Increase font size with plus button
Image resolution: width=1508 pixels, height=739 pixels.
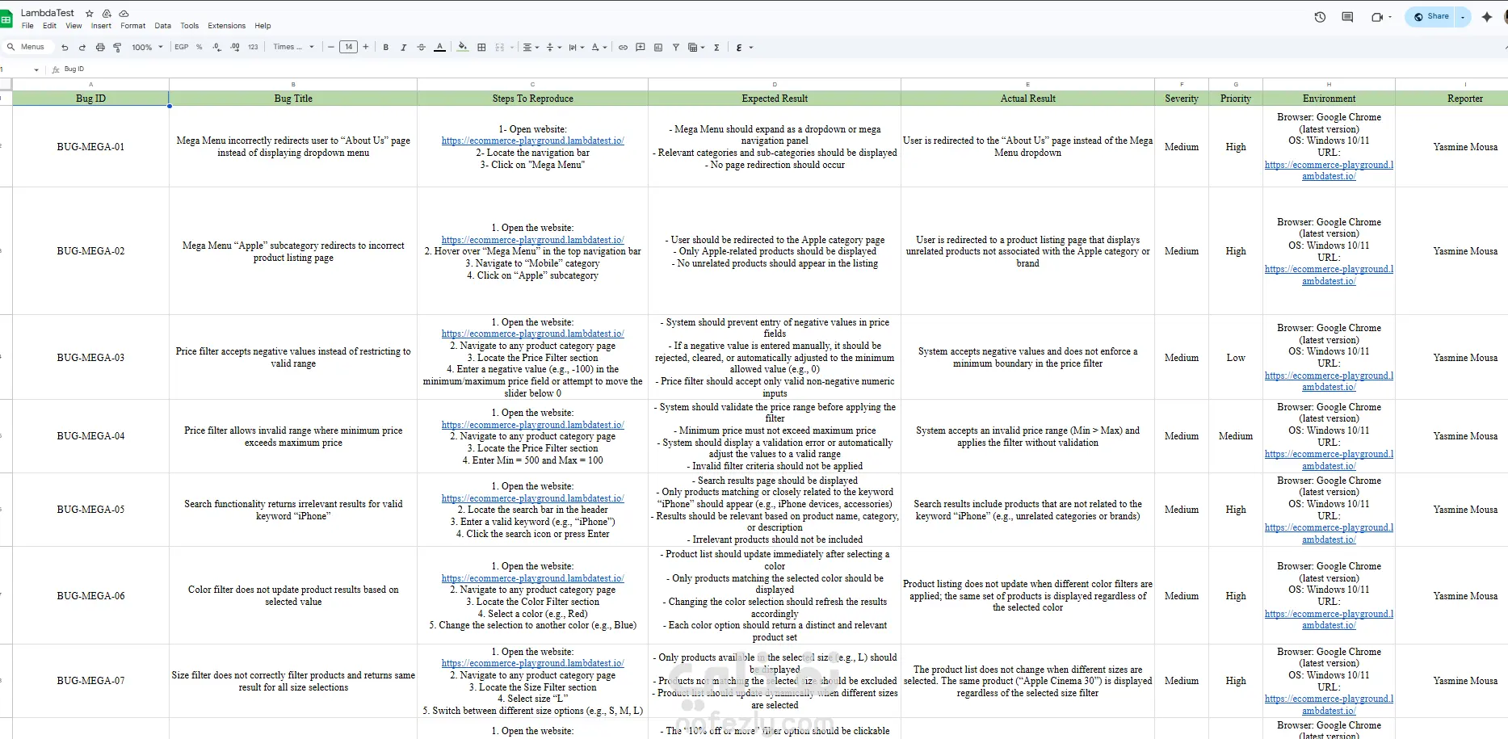[366, 48]
